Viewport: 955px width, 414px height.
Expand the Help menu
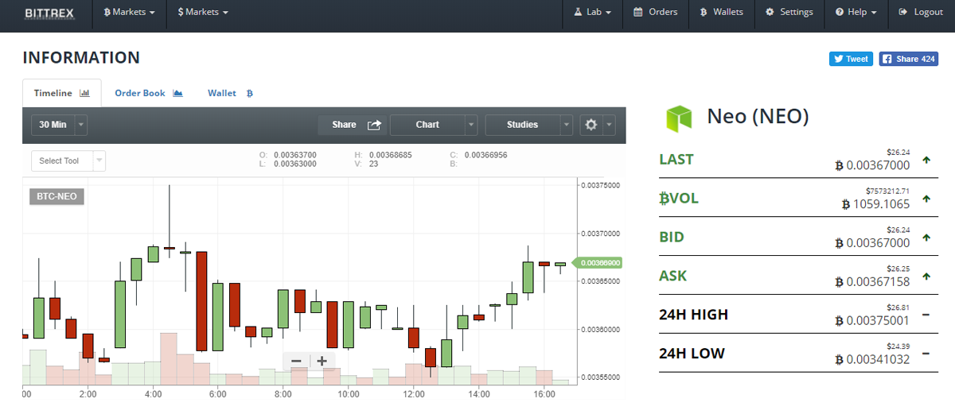point(856,13)
